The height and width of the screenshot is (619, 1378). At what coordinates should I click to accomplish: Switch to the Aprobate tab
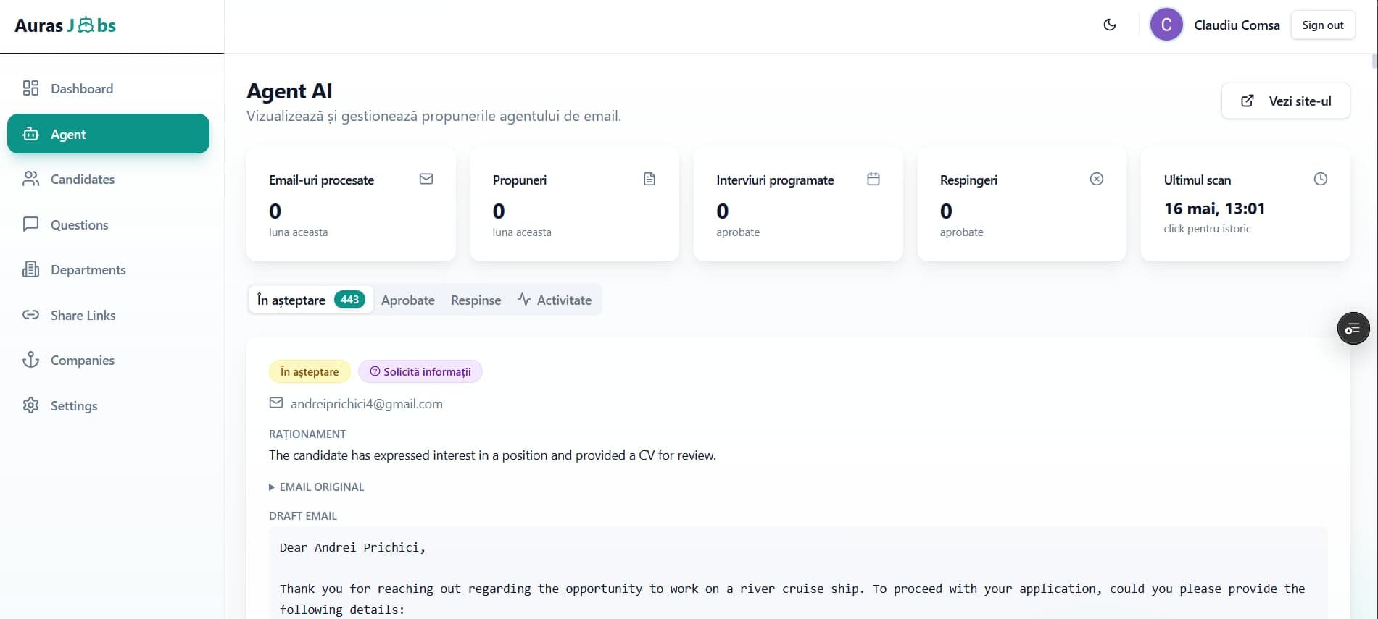[x=408, y=300]
